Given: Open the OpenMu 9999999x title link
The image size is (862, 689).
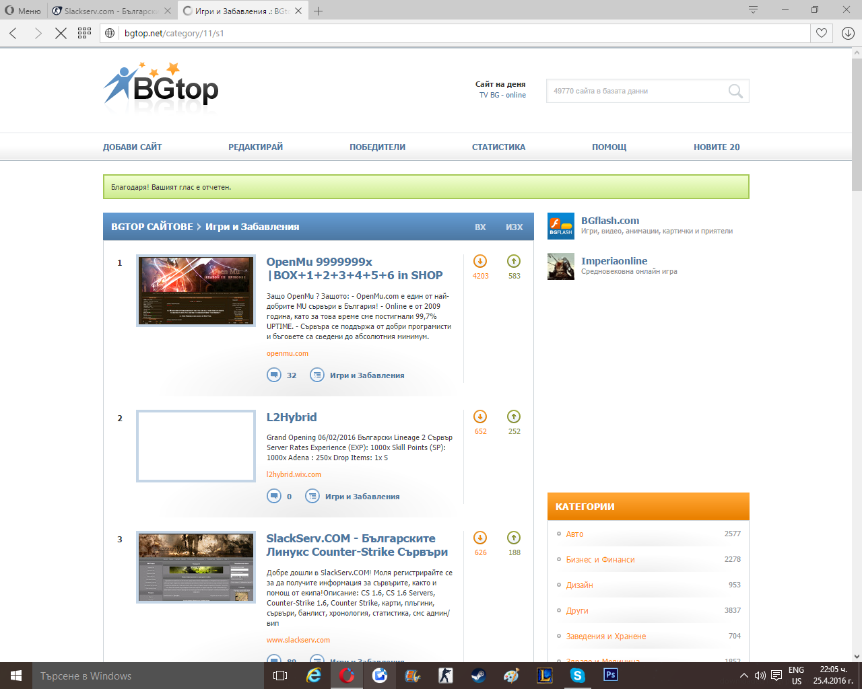Looking at the screenshot, I should click(355, 268).
